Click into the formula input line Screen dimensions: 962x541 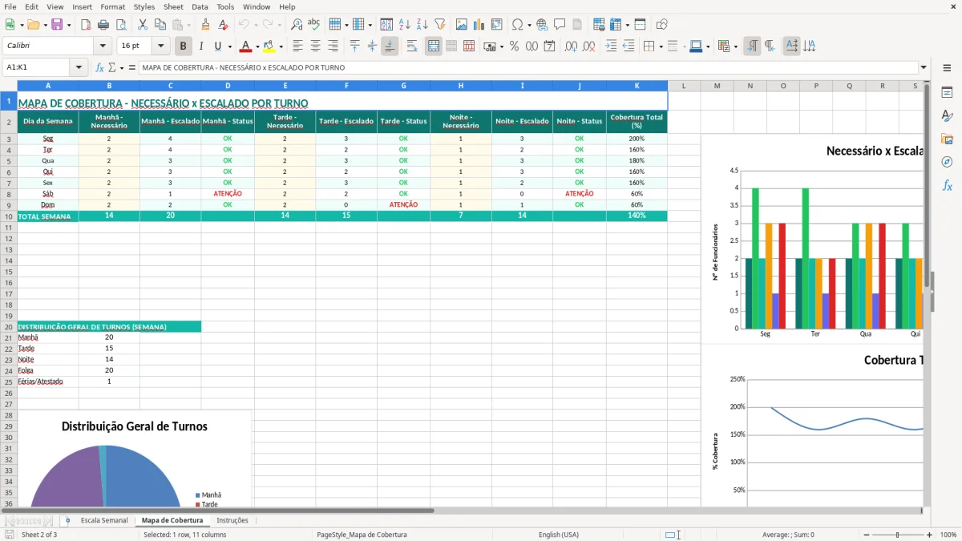click(x=528, y=68)
